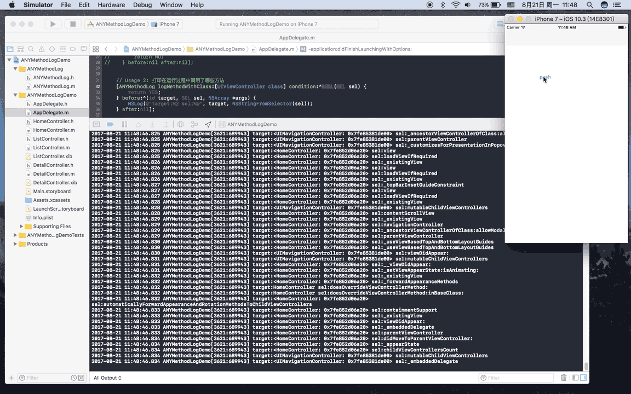The width and height of the screenshot is (631, 394).
Task: Open the Edit menu
Action: 84,5
